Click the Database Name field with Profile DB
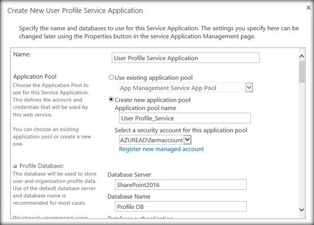Viewport: 314px width, 225px height. click(x=179, y=207)
